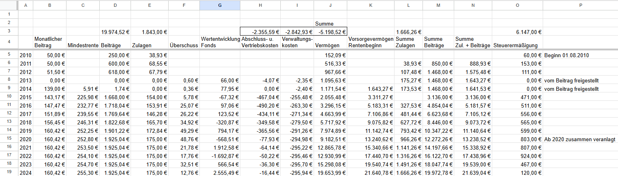Image resolution: width=618 pixels, height=176 pixels.
Task: Select Summe Zulagen value 793,42 €
Action: (409, 131)
